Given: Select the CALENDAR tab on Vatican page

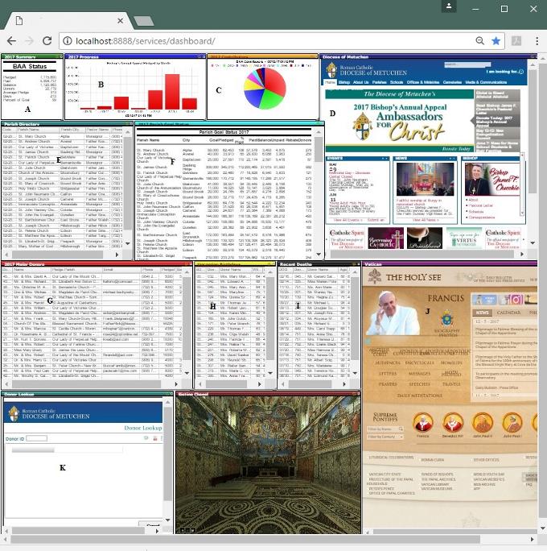Looking at the screenshot, I should click(508, 313).
